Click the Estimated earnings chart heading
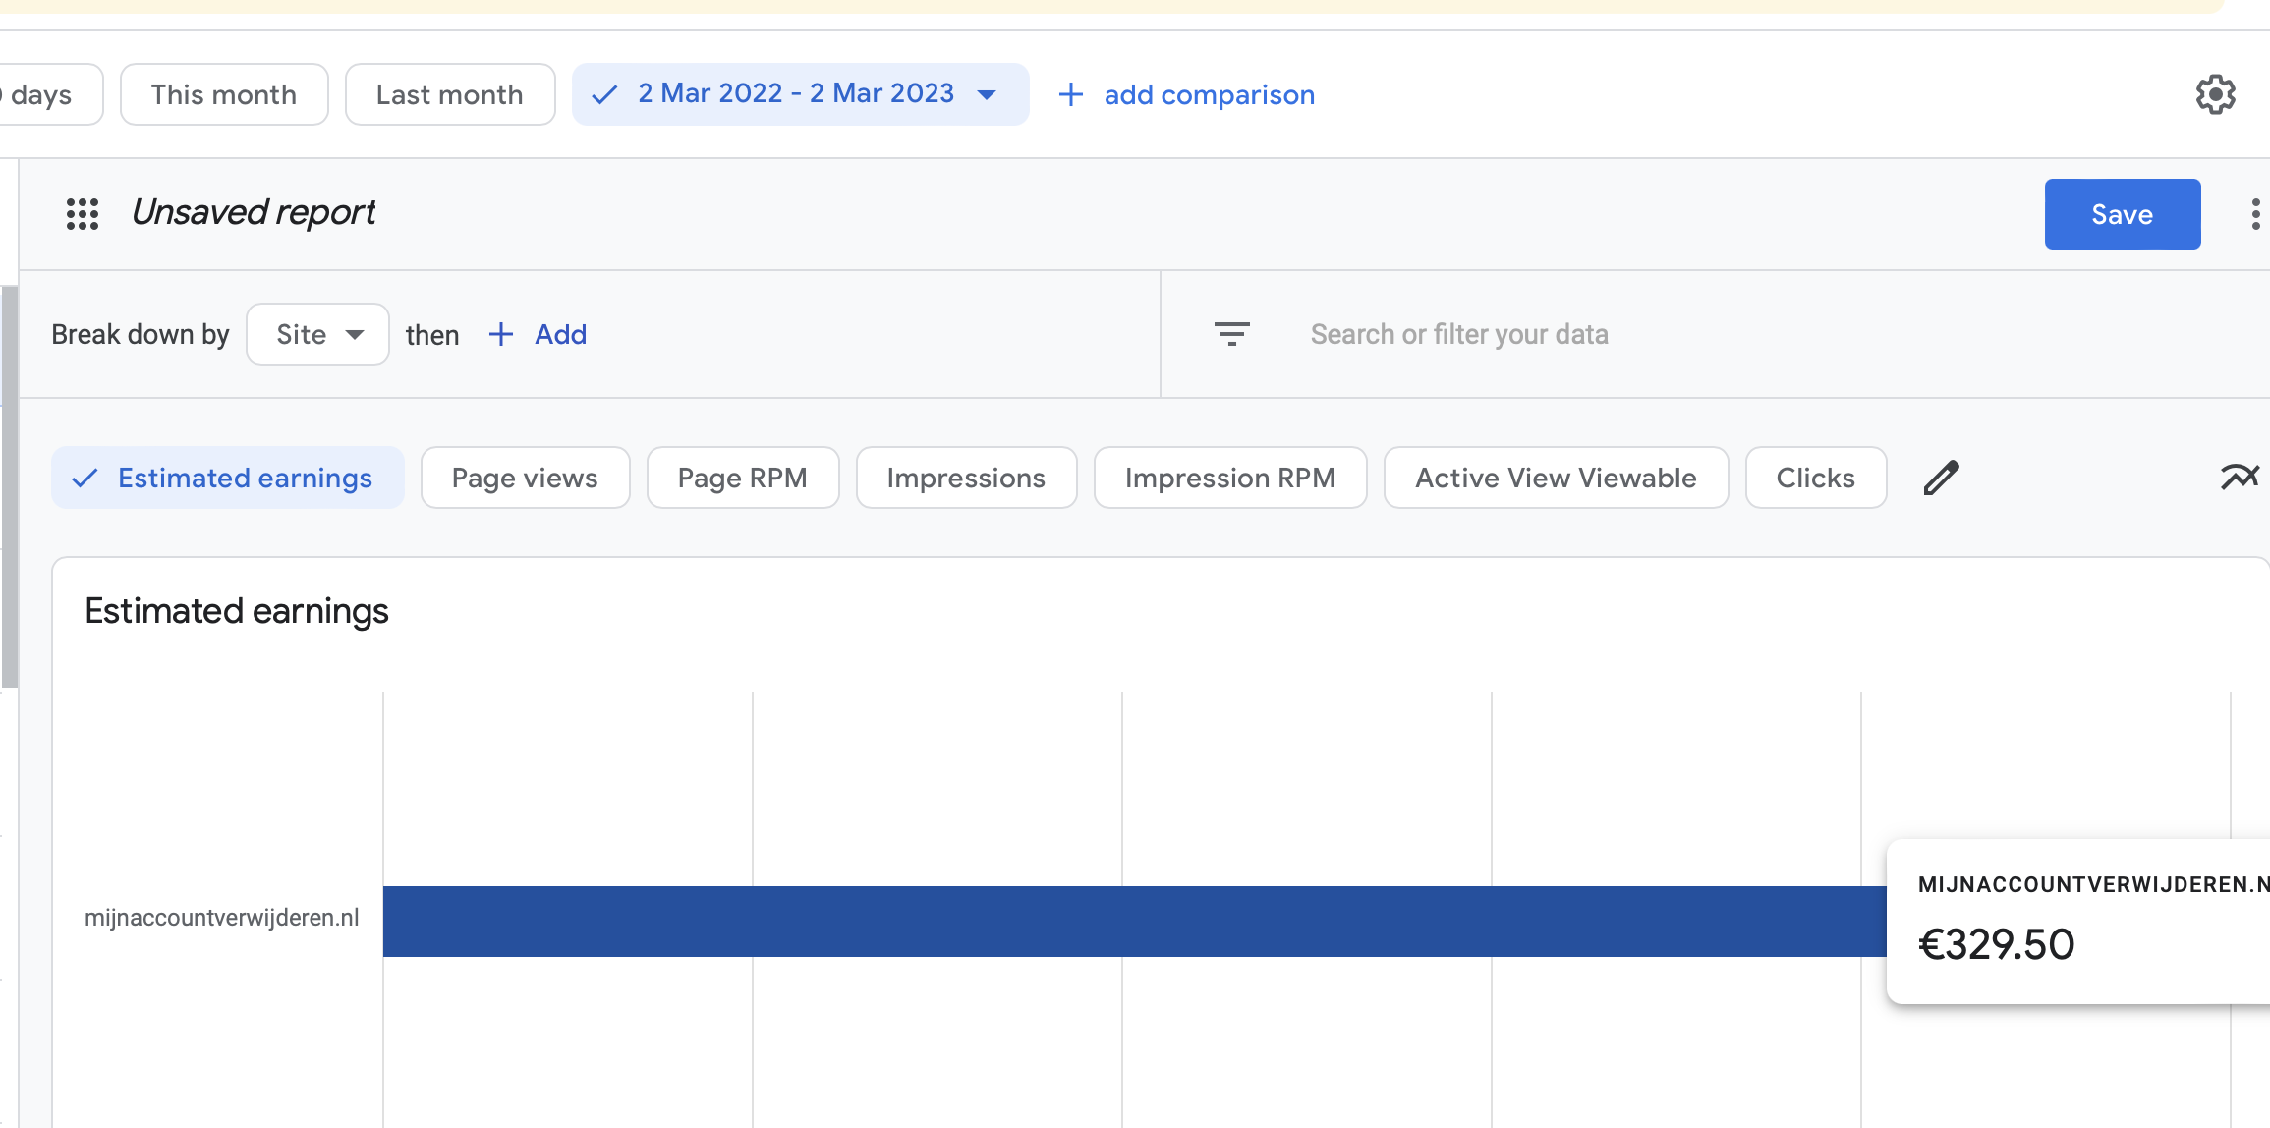 (237, 611)
